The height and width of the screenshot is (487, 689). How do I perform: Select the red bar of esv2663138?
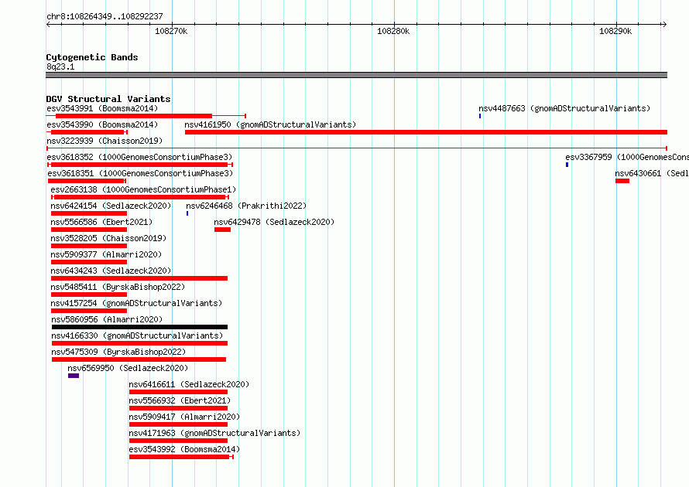[139, 197]
